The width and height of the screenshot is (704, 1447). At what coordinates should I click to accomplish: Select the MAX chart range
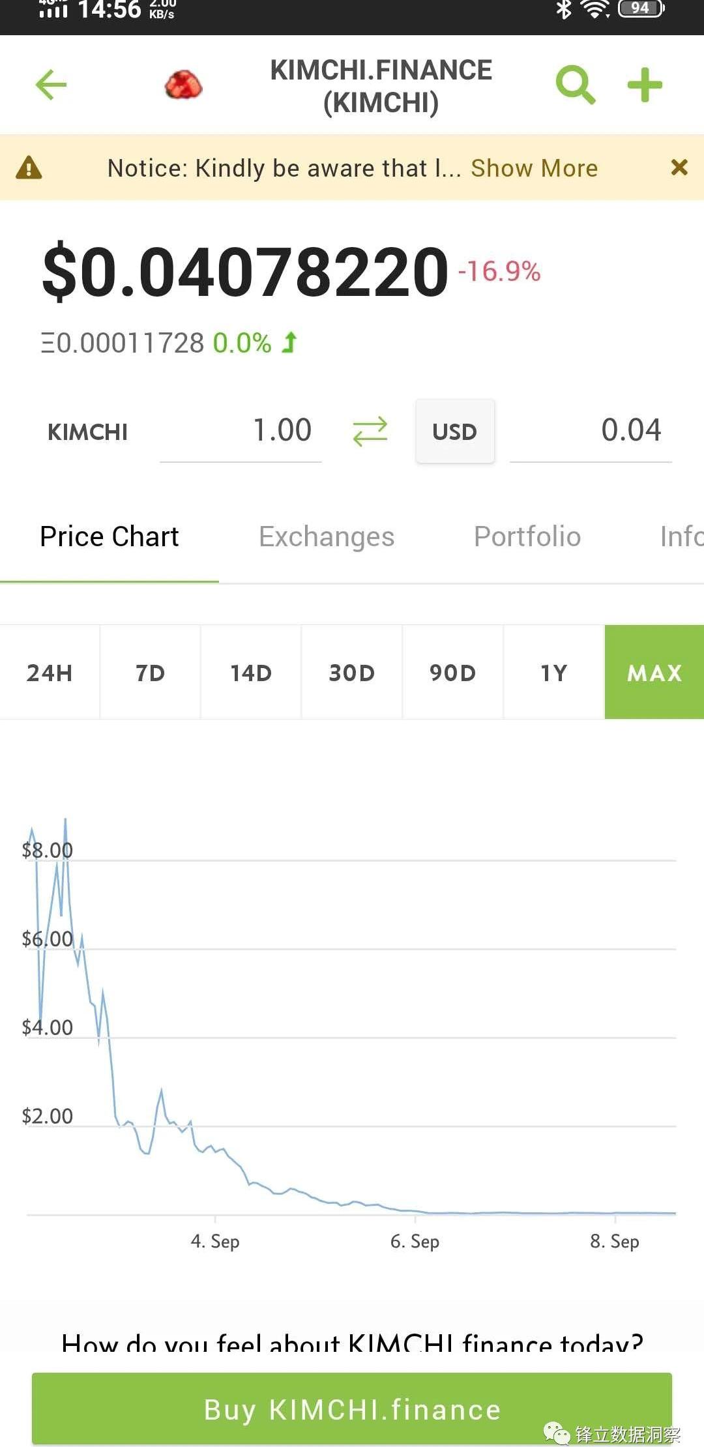[654, 673]
